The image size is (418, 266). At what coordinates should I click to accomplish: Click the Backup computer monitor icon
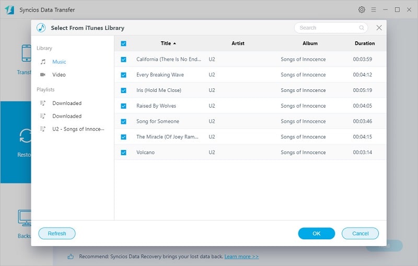click(x=25, y=218)
